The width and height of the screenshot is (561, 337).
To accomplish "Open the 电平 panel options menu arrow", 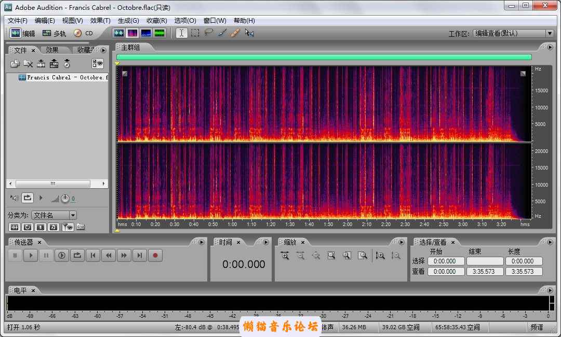I will click(550, 290).
